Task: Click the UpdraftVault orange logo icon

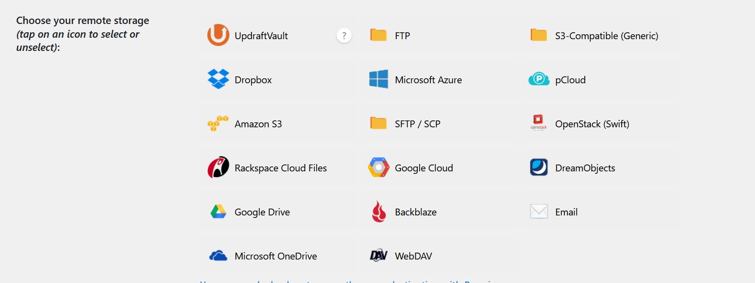Action: coord(218,35)
